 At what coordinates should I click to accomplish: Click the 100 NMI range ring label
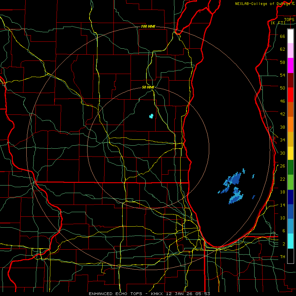click(x=148, y=26)
